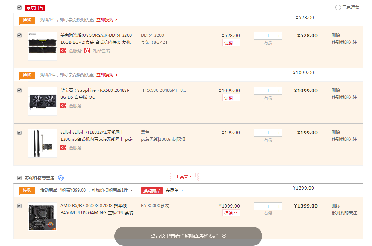
Task: Decrease quantity of AMD motherboard bundle
Action: coord(257,206)
